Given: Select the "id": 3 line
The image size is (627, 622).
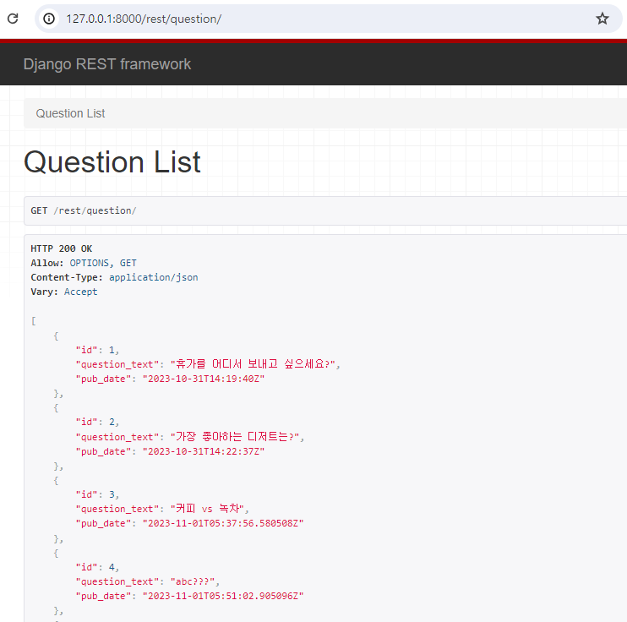Looking at the screenshot, I should click(97, 494).
